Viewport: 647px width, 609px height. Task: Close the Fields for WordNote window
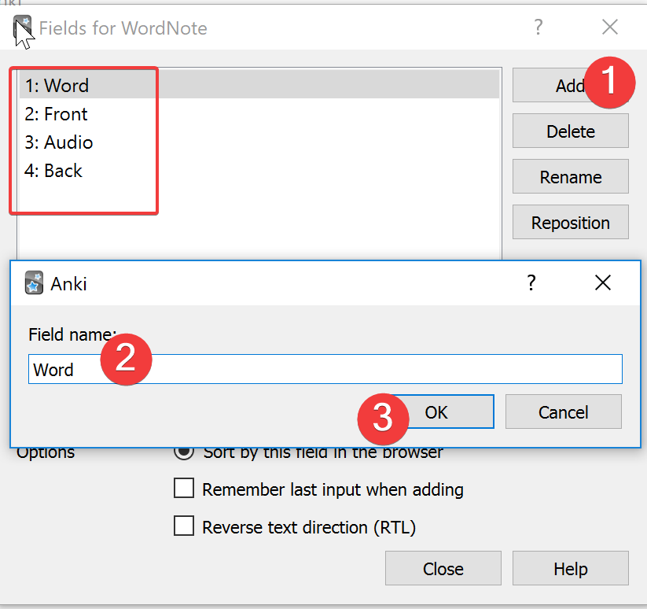[x=609, y=28]
